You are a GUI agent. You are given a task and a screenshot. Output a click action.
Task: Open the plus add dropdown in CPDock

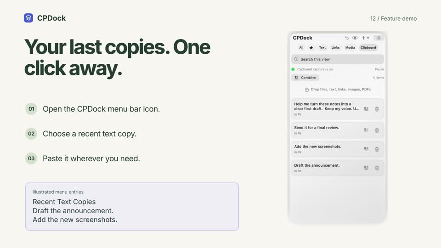365,38
